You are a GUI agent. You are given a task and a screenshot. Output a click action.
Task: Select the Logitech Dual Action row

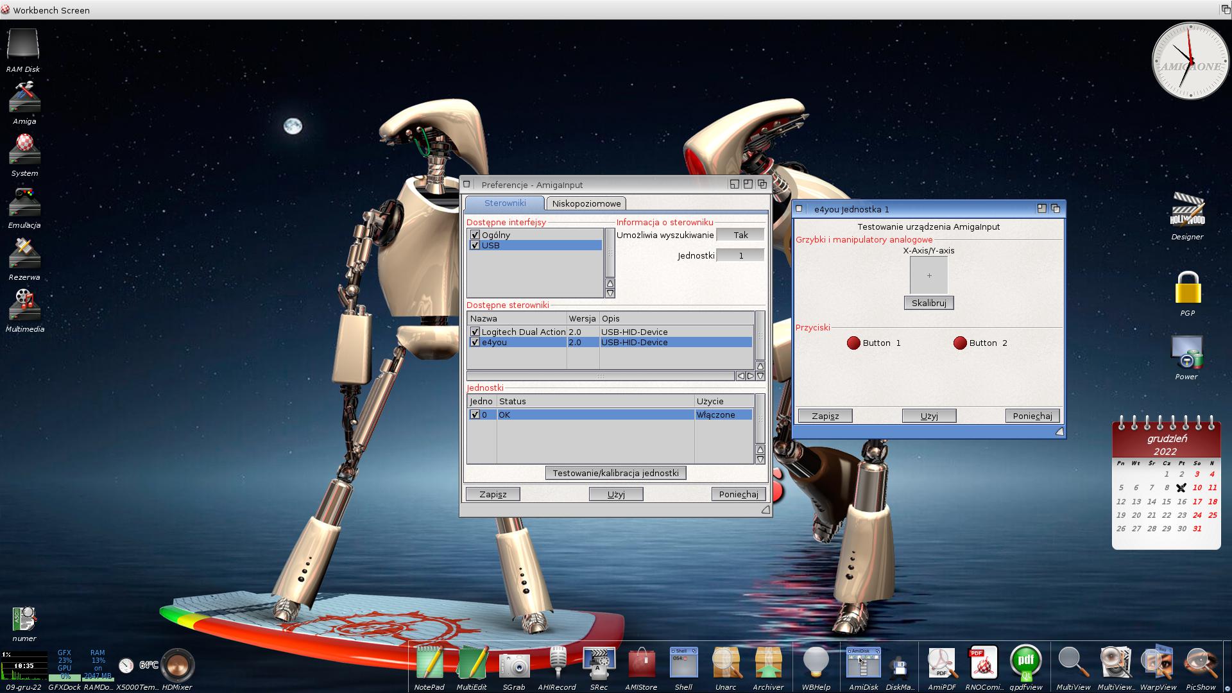610,332
